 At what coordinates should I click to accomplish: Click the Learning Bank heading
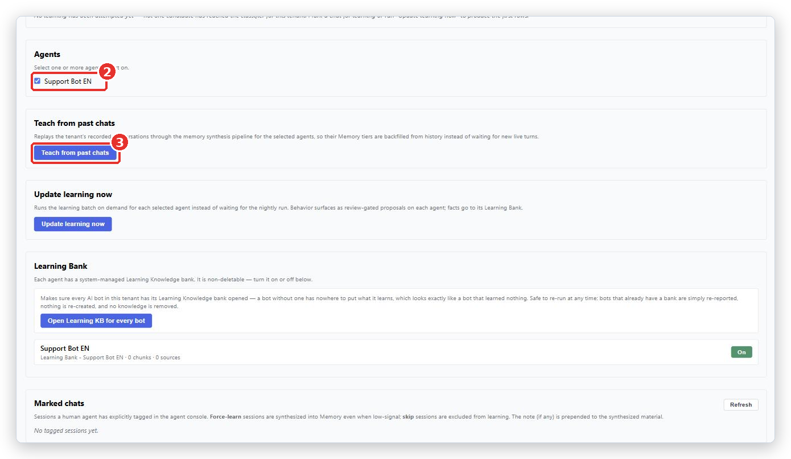pyautogui.click(x=61, y=266)
